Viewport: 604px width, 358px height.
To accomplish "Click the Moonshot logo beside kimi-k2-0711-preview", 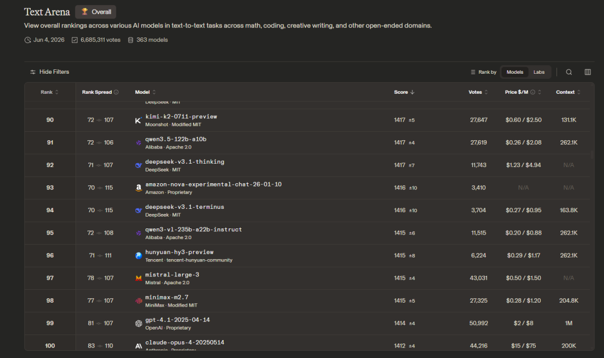I will [x=139, y=120].
